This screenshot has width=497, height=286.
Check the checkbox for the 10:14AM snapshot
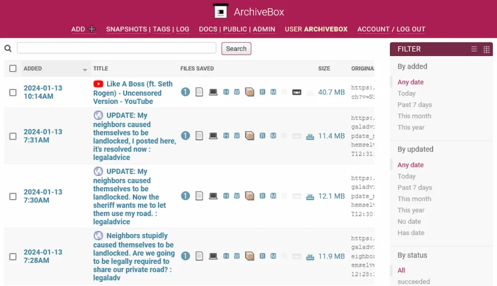click(x=13, y=92)
